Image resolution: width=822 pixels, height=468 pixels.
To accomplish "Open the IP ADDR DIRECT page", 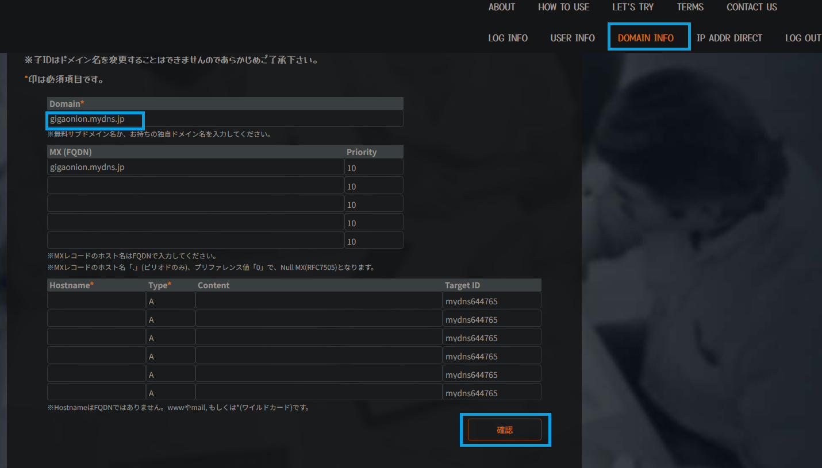I will [729, 37].
